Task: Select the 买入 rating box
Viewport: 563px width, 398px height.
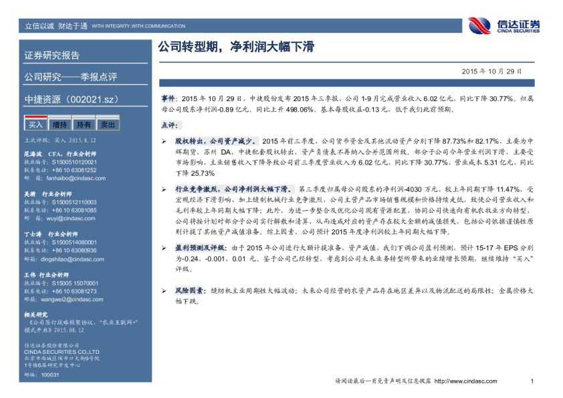Action: click(x=35, y=124)
